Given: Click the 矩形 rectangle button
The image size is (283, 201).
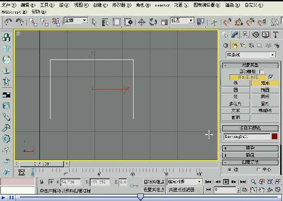Looking at the screenshot, I should [x=265, y=83].
